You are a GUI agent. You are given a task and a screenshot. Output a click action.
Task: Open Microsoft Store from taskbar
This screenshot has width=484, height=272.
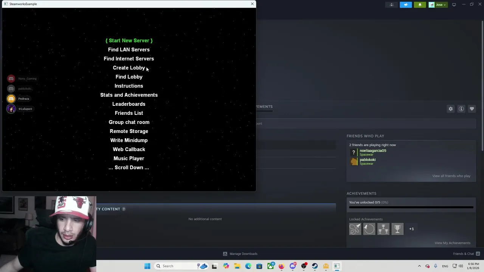259,266
